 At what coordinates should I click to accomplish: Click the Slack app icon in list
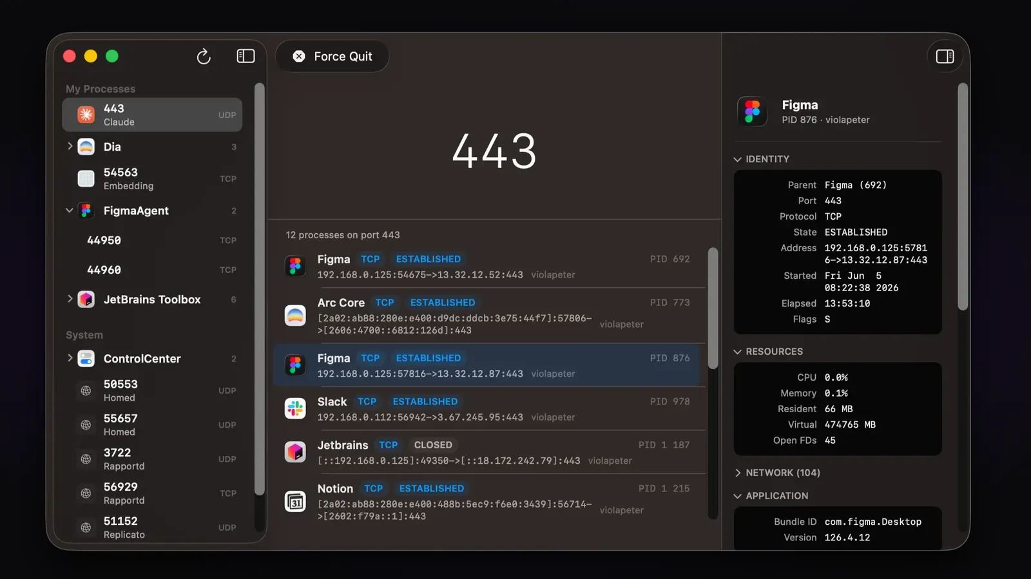[295, 408]
